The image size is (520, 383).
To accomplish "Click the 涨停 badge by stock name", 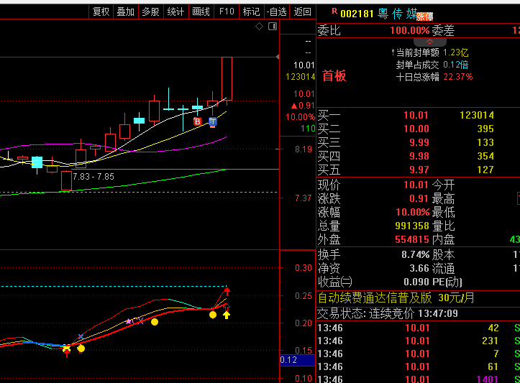I will 424,17.
